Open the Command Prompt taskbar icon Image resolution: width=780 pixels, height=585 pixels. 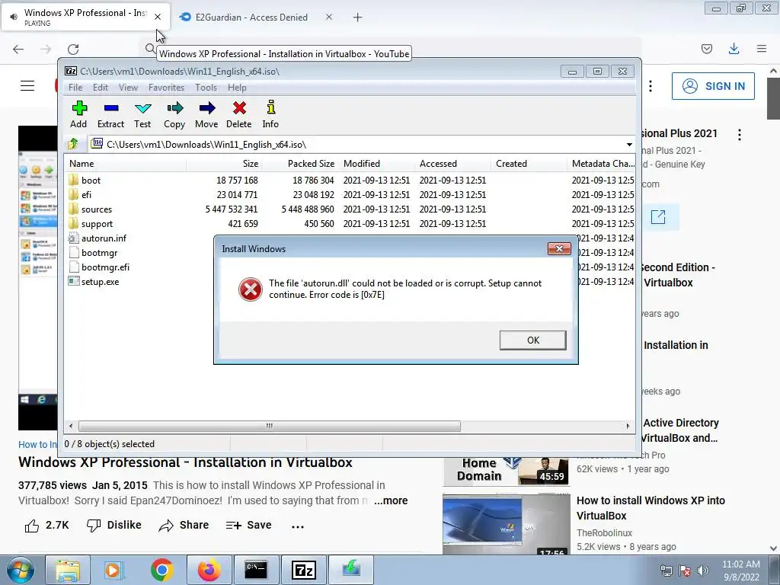(x=256, y=570)
